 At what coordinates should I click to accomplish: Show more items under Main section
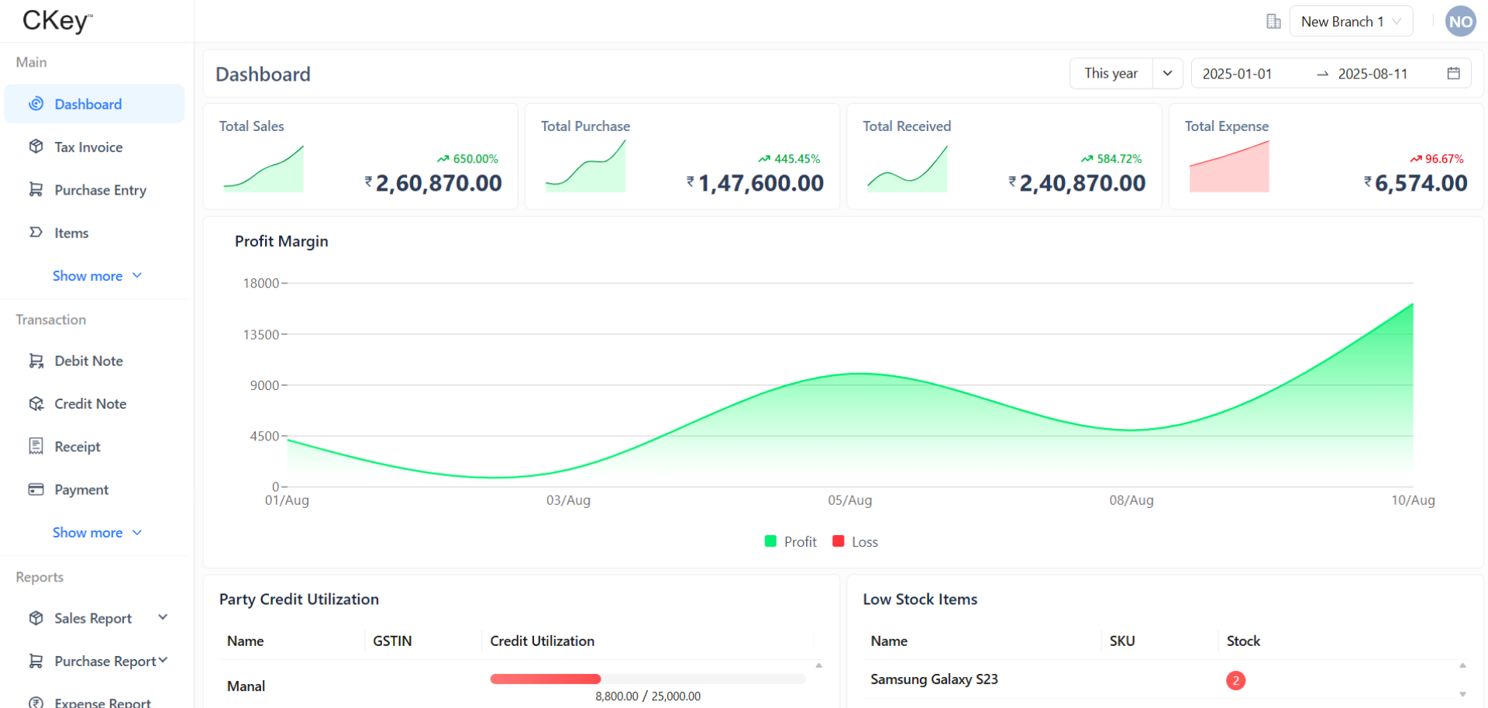[x=96, y=276]
